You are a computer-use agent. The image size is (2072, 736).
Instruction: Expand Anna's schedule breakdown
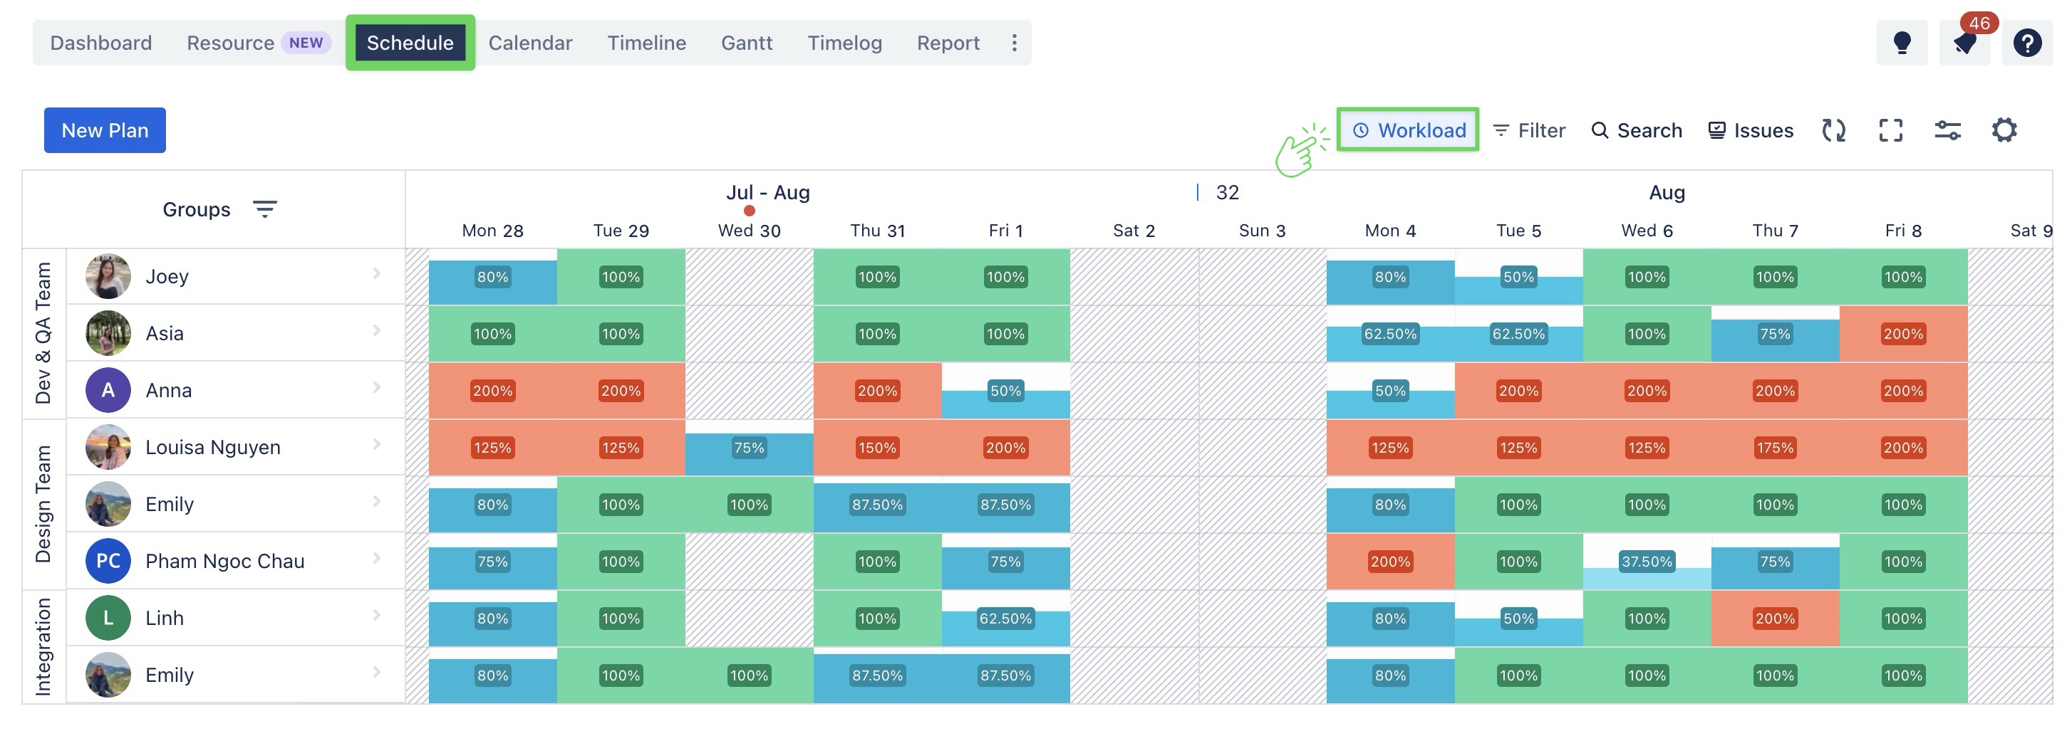[376, 389]
